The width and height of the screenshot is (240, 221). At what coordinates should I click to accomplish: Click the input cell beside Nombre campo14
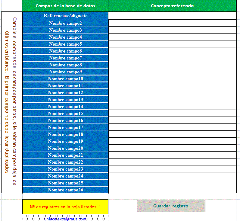click(172, 106)
